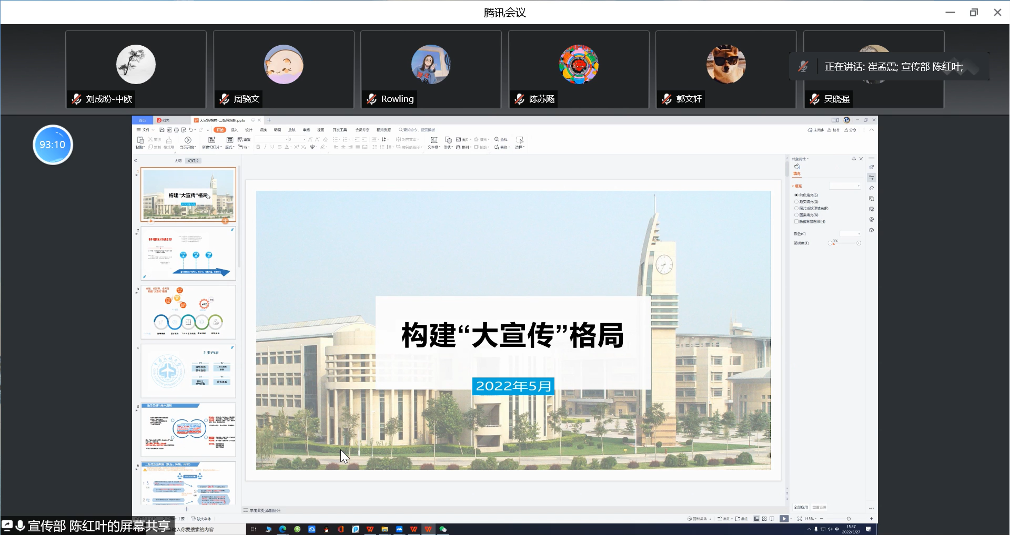Image resolution: width=1010 pixels, height=535 pixels.
Task: Switch to the 大纲 outline tab
Action: 178,161
